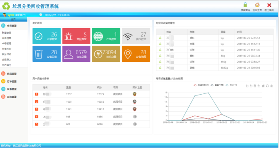The width and height of the screenshot is (279, 148).
Task: Click the 退出系统 red X icon
Action: tap(269, 5)
